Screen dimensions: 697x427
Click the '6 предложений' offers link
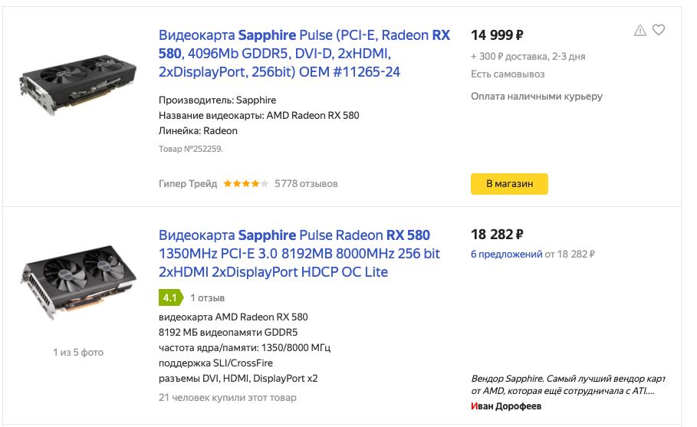point(506,255)
